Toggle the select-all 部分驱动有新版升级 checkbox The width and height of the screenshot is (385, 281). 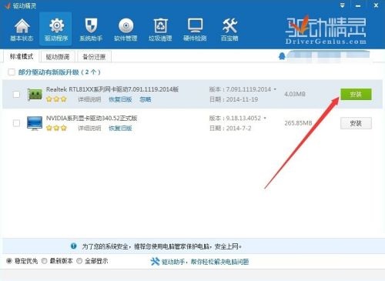tap(12, 72)
